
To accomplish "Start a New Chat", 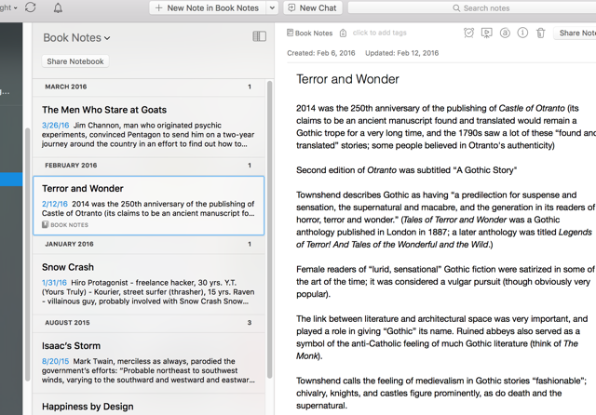I will click(313, 8).
